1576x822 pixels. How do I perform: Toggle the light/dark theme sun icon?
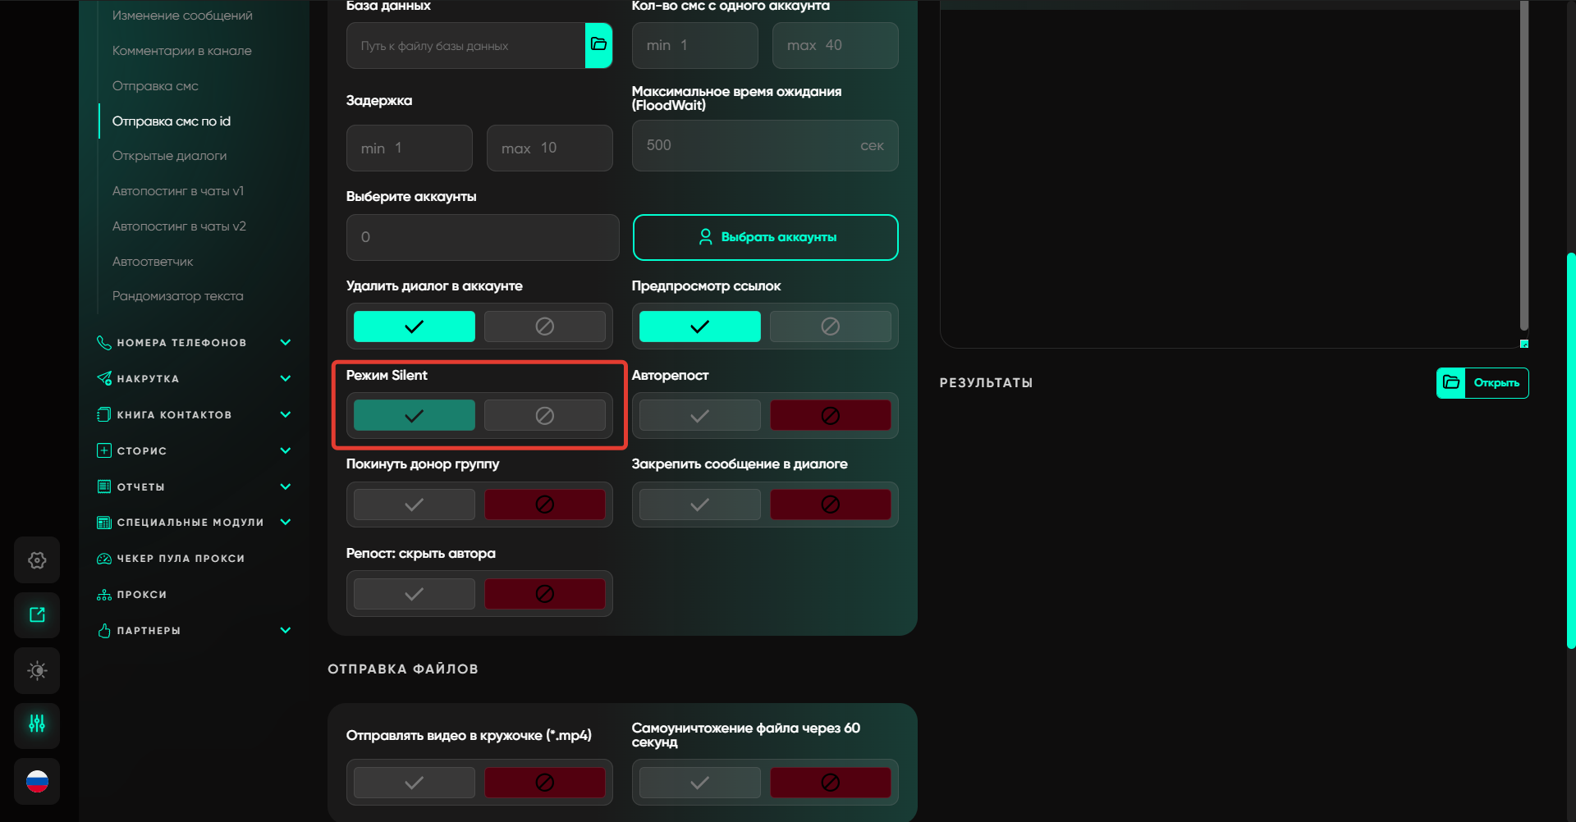pos(37,671)
